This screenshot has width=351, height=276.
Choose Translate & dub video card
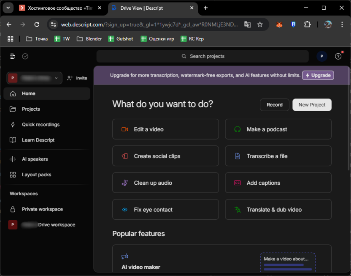(278, 209)
